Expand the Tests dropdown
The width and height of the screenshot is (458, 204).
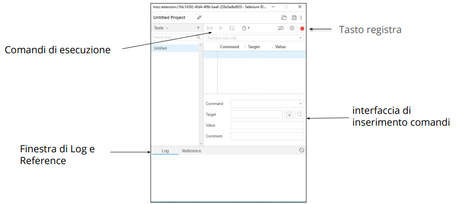[161, 28]
